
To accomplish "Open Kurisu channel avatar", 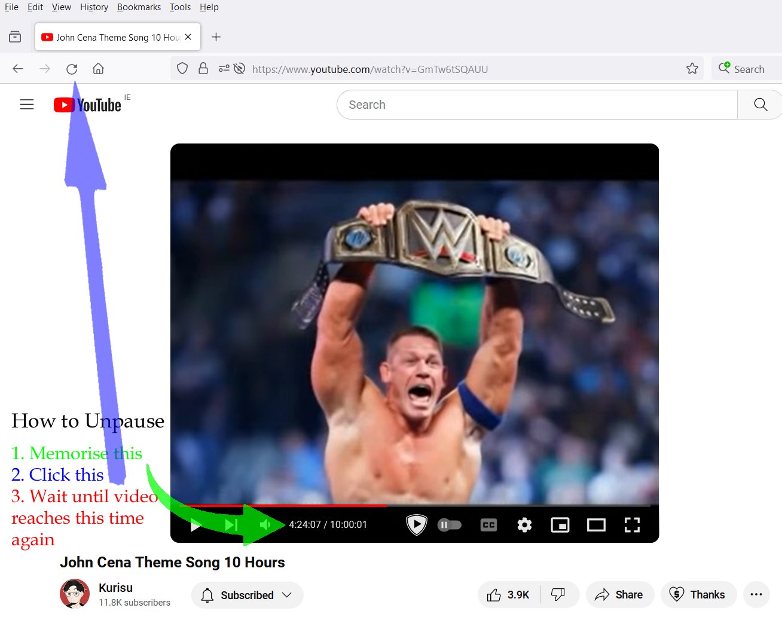I will point(75,594).
